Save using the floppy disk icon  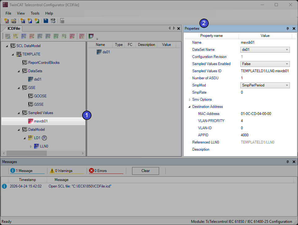(x=46, y=21)
